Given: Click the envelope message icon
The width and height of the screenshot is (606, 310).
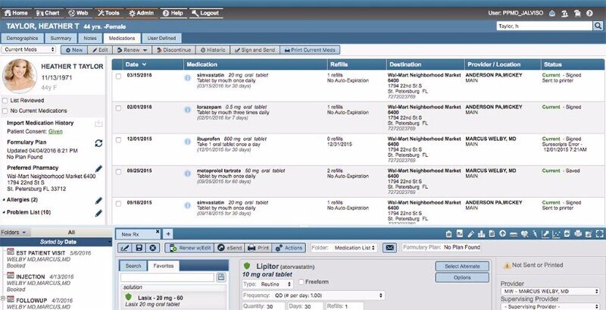Looking at the screenshot, I should 389,248.
